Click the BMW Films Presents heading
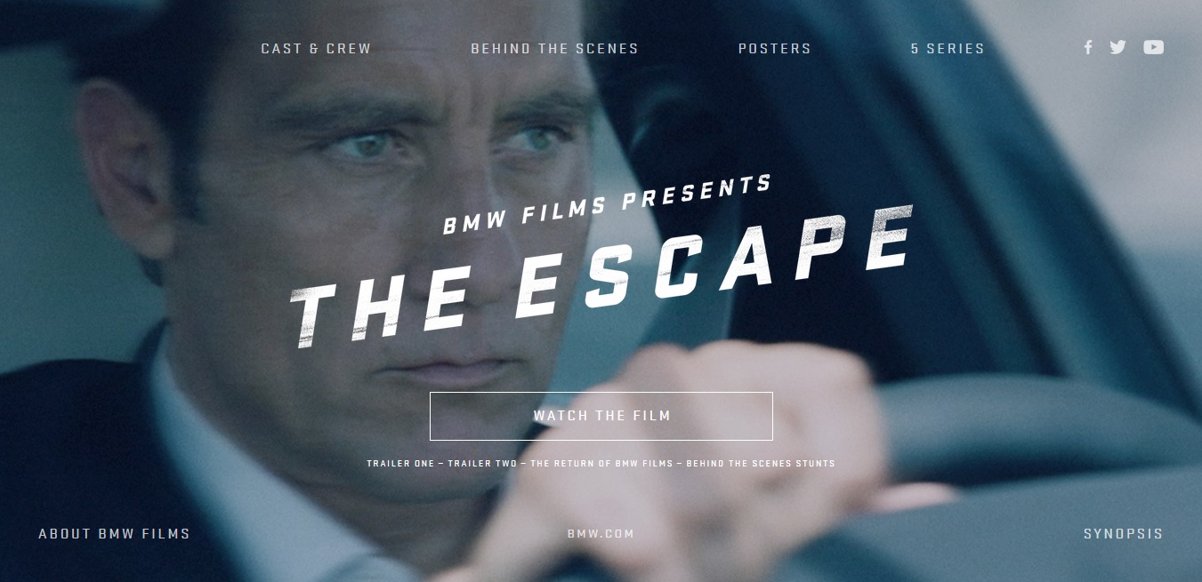 pos(607,204)
